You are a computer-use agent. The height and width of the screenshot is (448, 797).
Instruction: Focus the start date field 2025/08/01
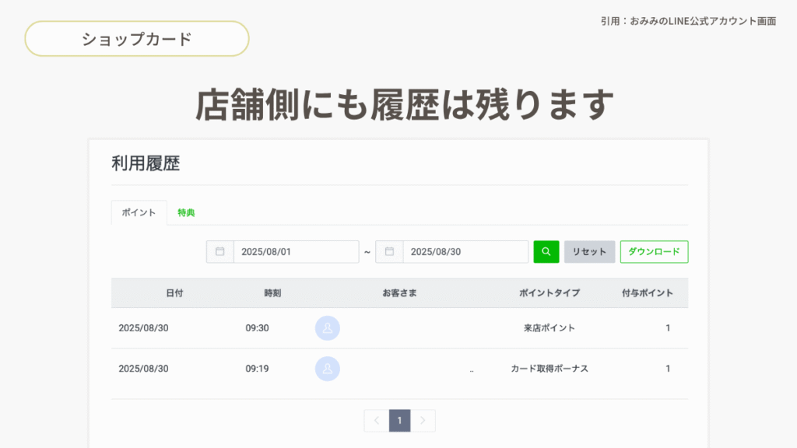coord(296,252)
